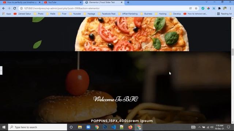
Task: Open the Hacking bookmarks folder
Action: coord(161,14)
